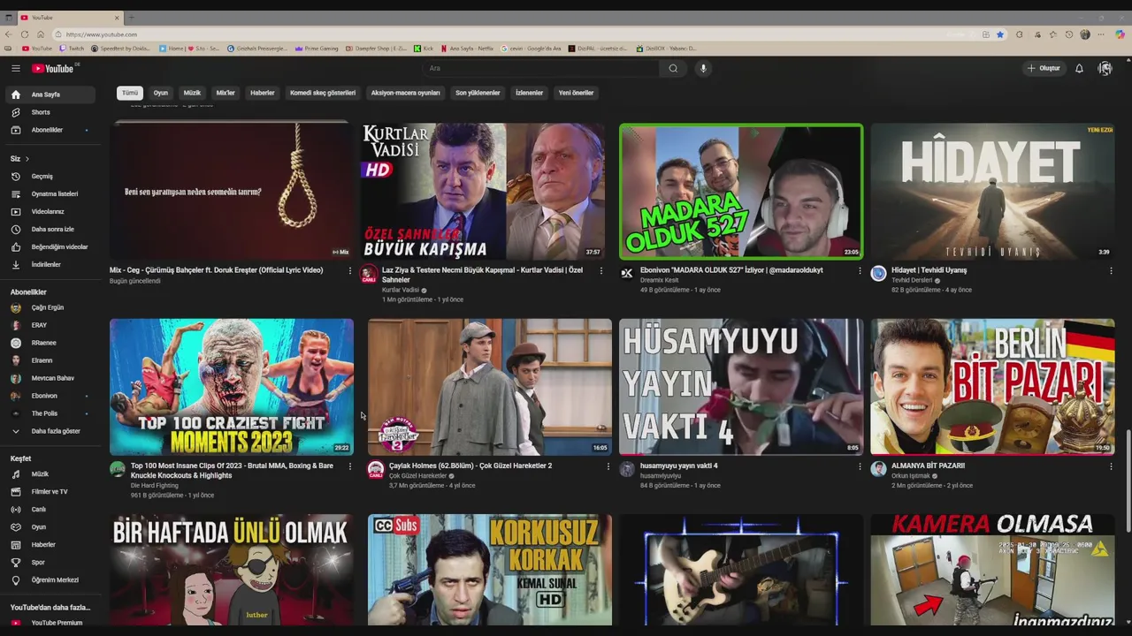Open options menu for Hidayet video
The height and width of the screenshot is (636, 1132).
(x=1111, y=270)
